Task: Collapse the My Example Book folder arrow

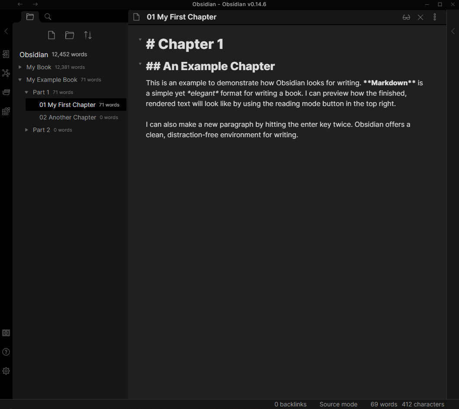Action: [20, 80]
